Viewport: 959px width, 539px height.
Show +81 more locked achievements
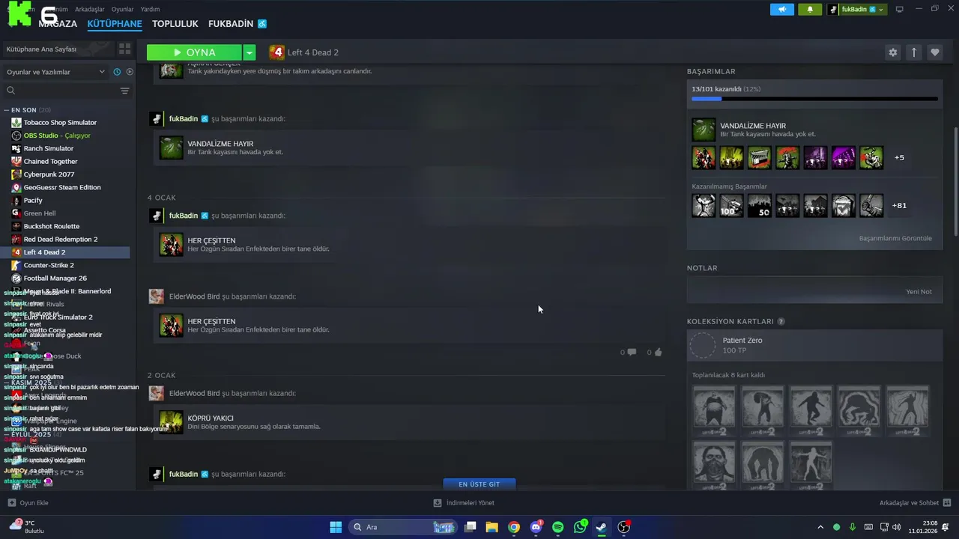(899, 205)
